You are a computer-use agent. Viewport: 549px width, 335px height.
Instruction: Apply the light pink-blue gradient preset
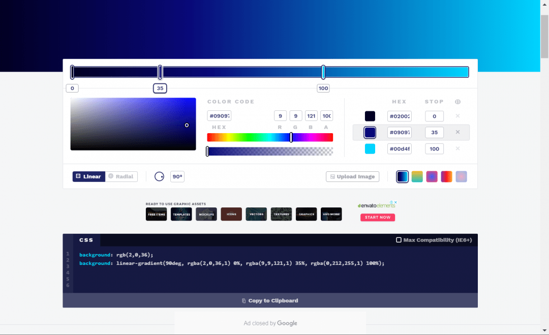point(461,176)
